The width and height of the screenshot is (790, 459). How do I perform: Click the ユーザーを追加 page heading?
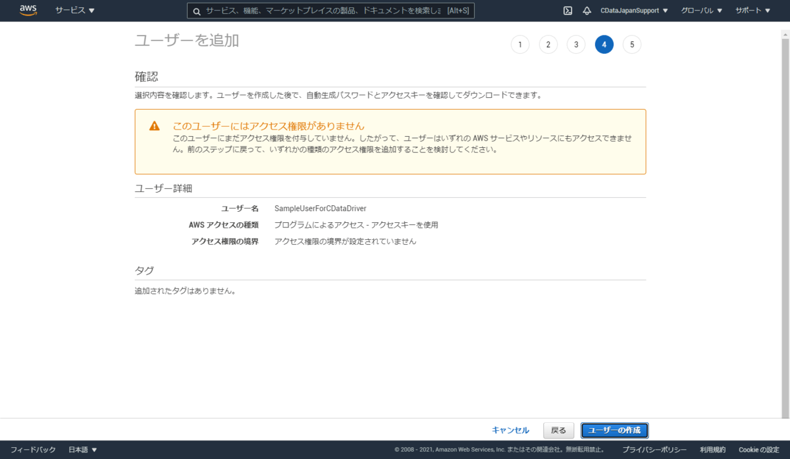187,41
